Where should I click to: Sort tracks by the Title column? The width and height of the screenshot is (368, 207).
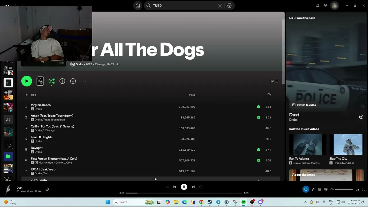(x=33, y=95)
